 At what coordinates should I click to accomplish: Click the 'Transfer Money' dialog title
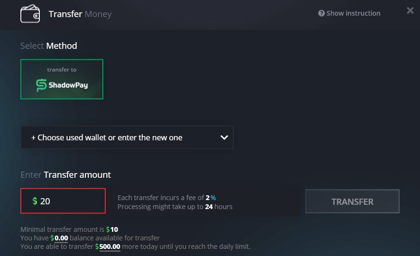pos(80,14)
